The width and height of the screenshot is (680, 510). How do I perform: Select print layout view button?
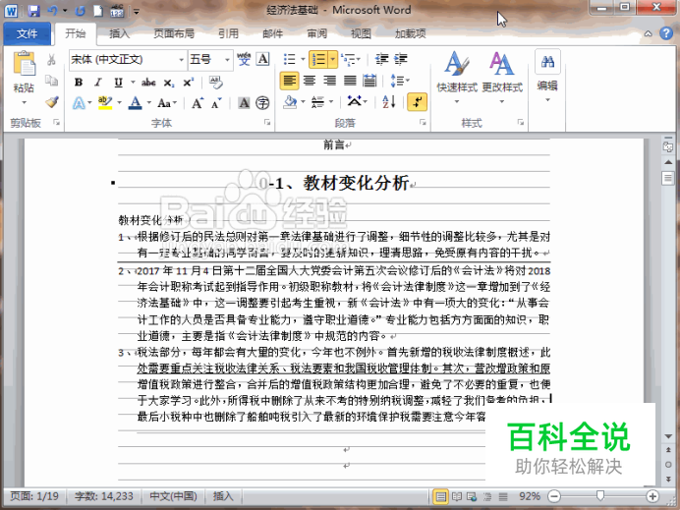(x=440, y=496)
